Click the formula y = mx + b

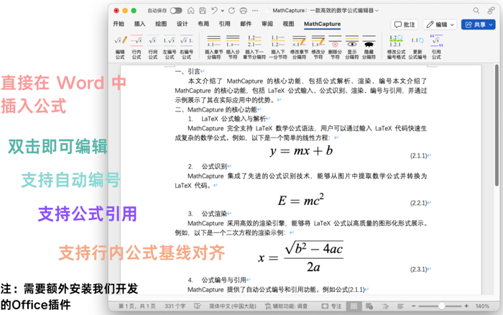[x=301, y=150]
